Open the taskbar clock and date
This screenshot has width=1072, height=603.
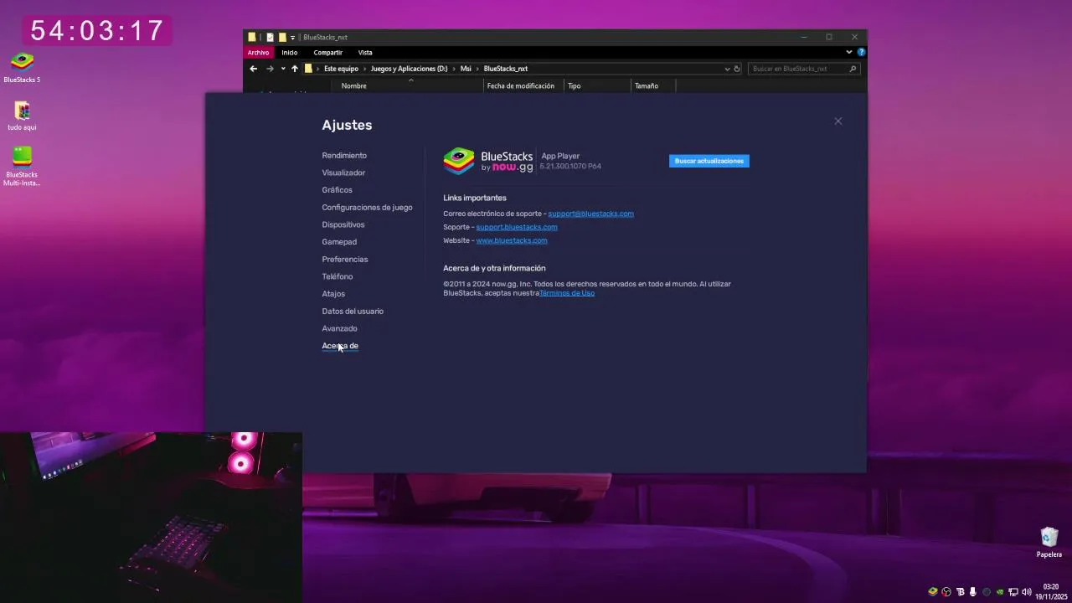(x=1051, y=592)
